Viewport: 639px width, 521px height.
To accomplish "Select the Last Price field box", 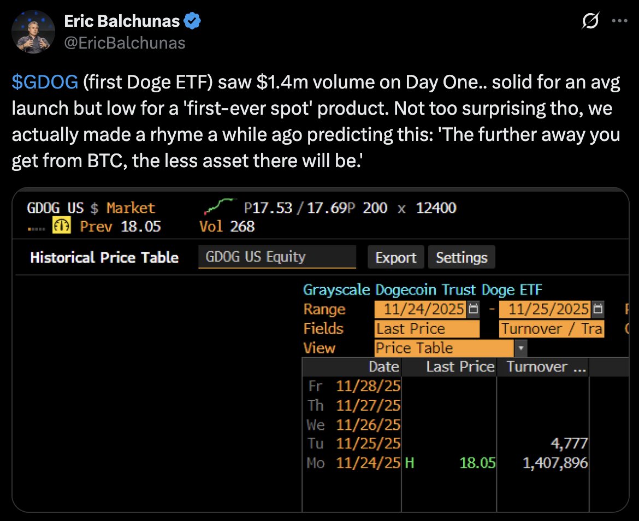I will point(427,329).
